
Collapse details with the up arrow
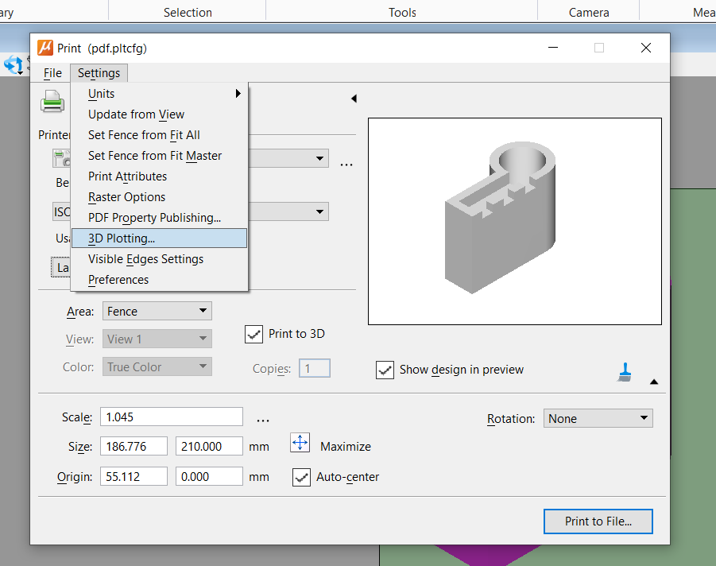[x=654, y=382]
